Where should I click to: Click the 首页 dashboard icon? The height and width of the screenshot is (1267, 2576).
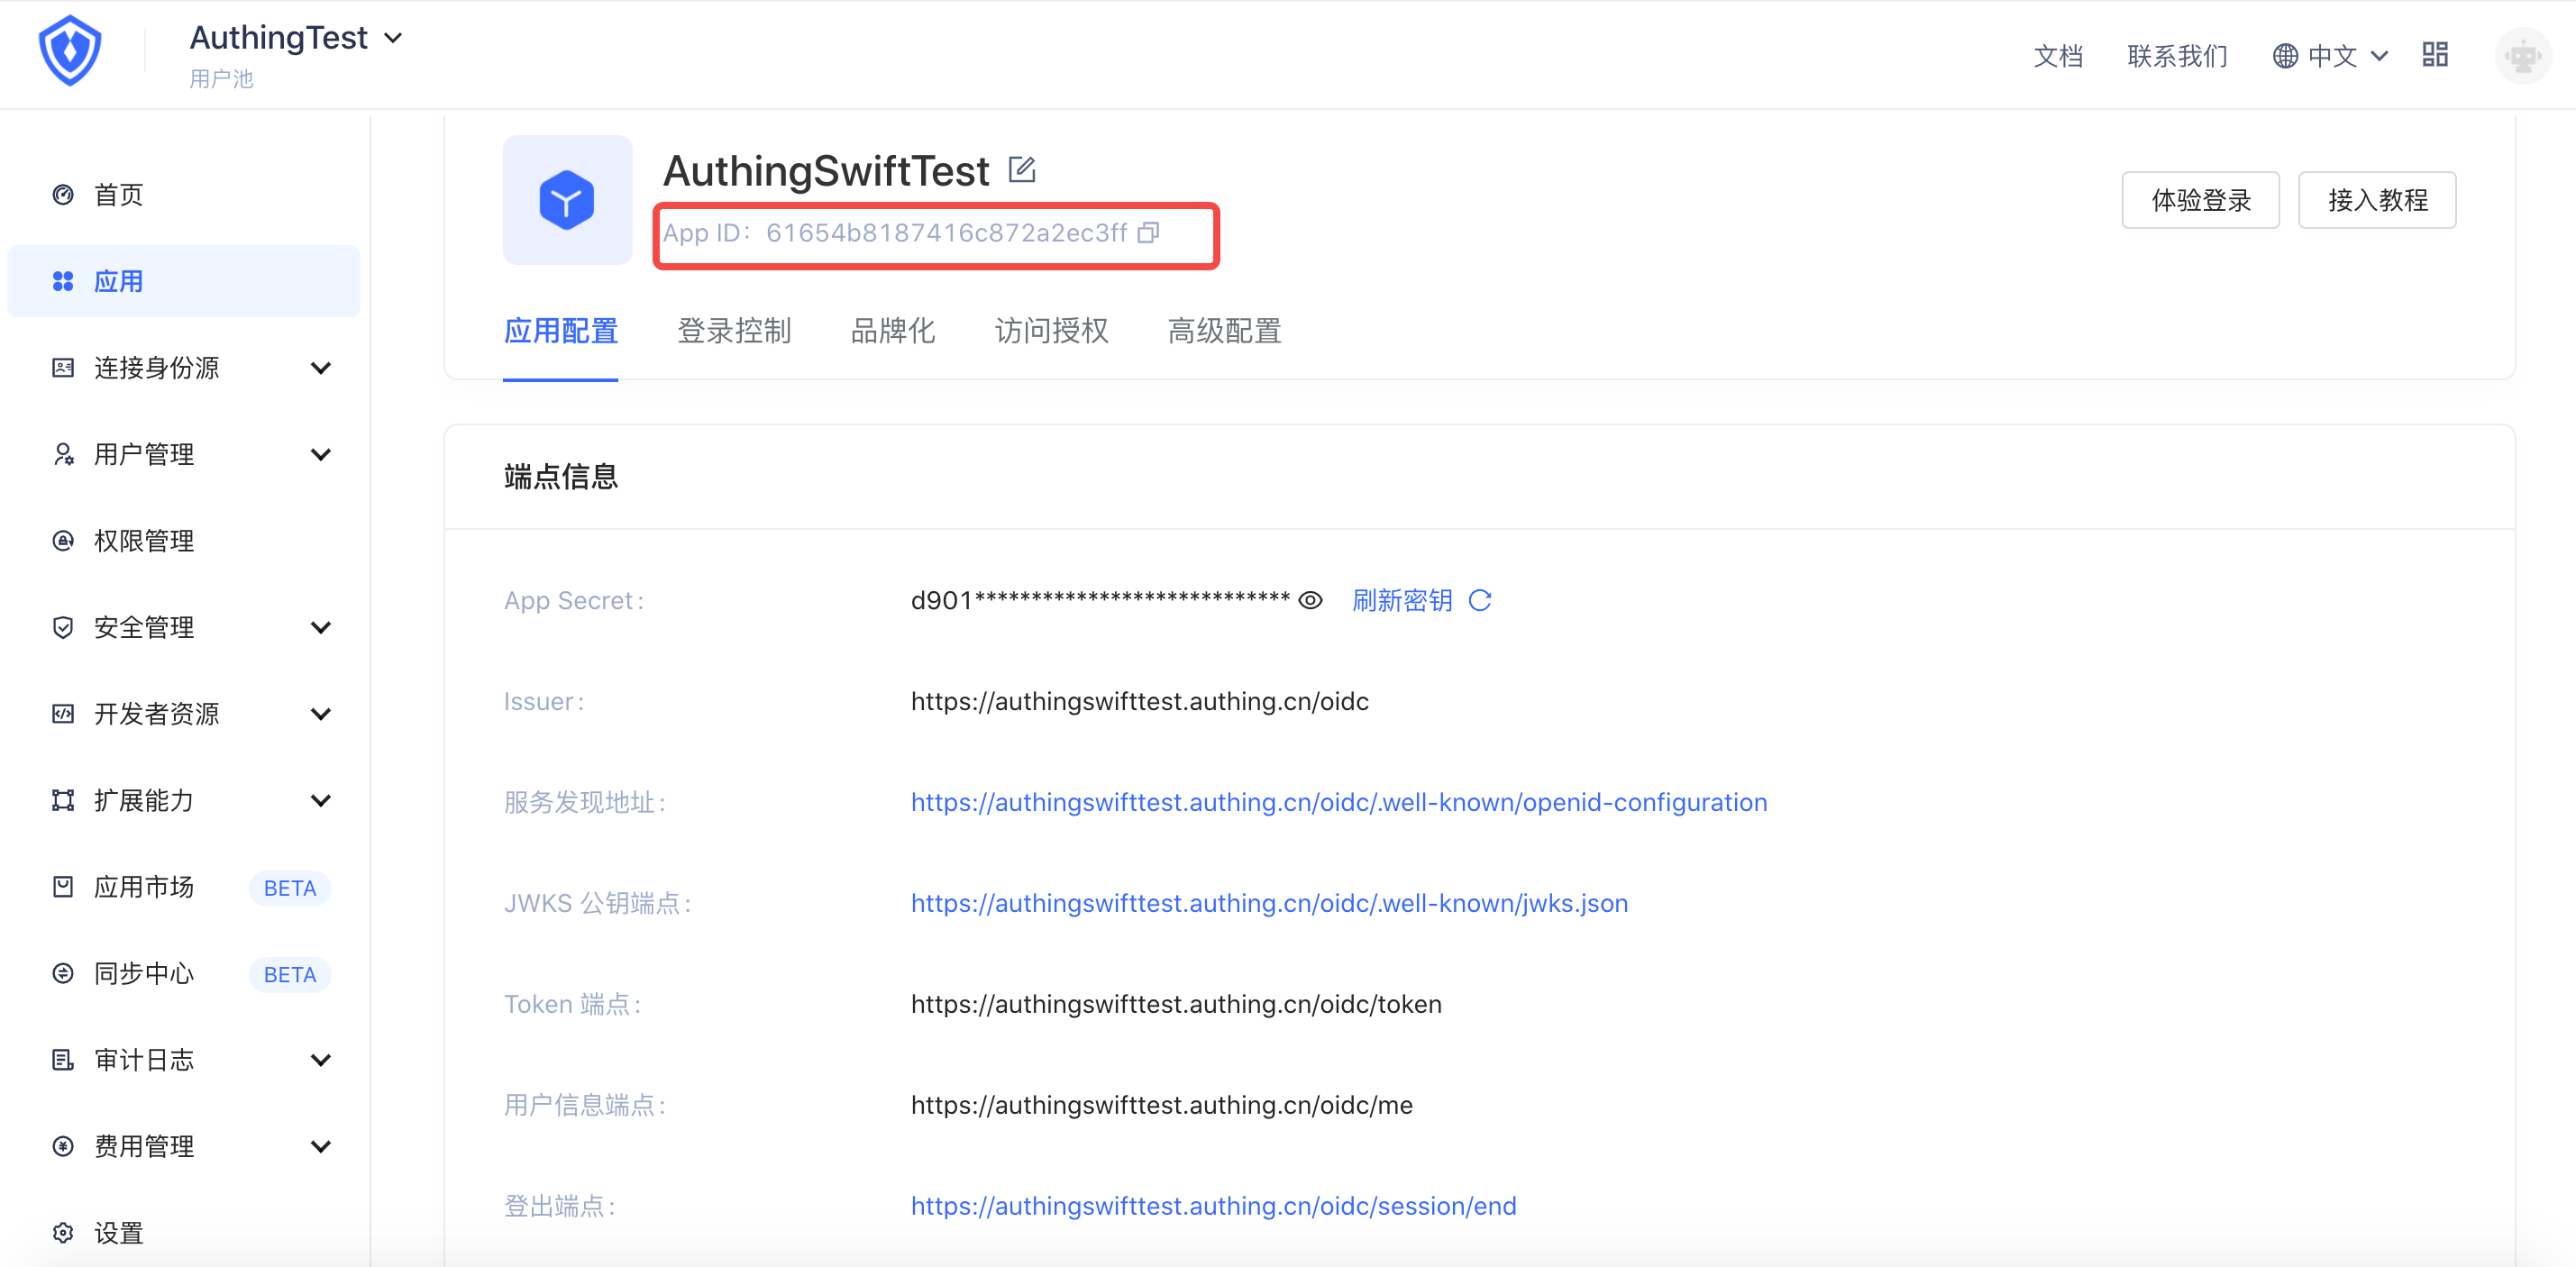pos(63,195)
